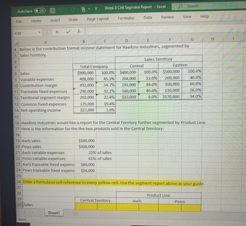Click Pows traceable fixed $54,000 cell
Viewport: 246px width, 226px height.
[x=86, y=171]
